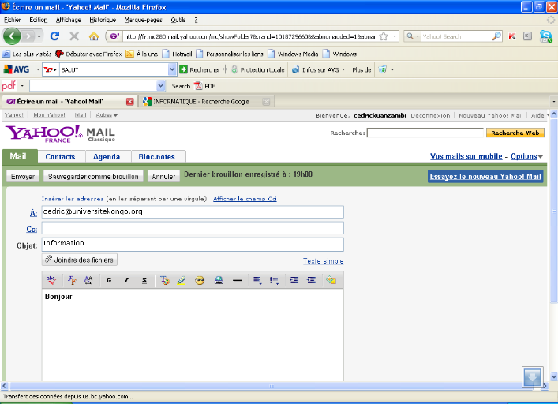The image size is (558, 404).
Task: Open the stationery icon in editor toolbar
Action: [x=331, y=280]
